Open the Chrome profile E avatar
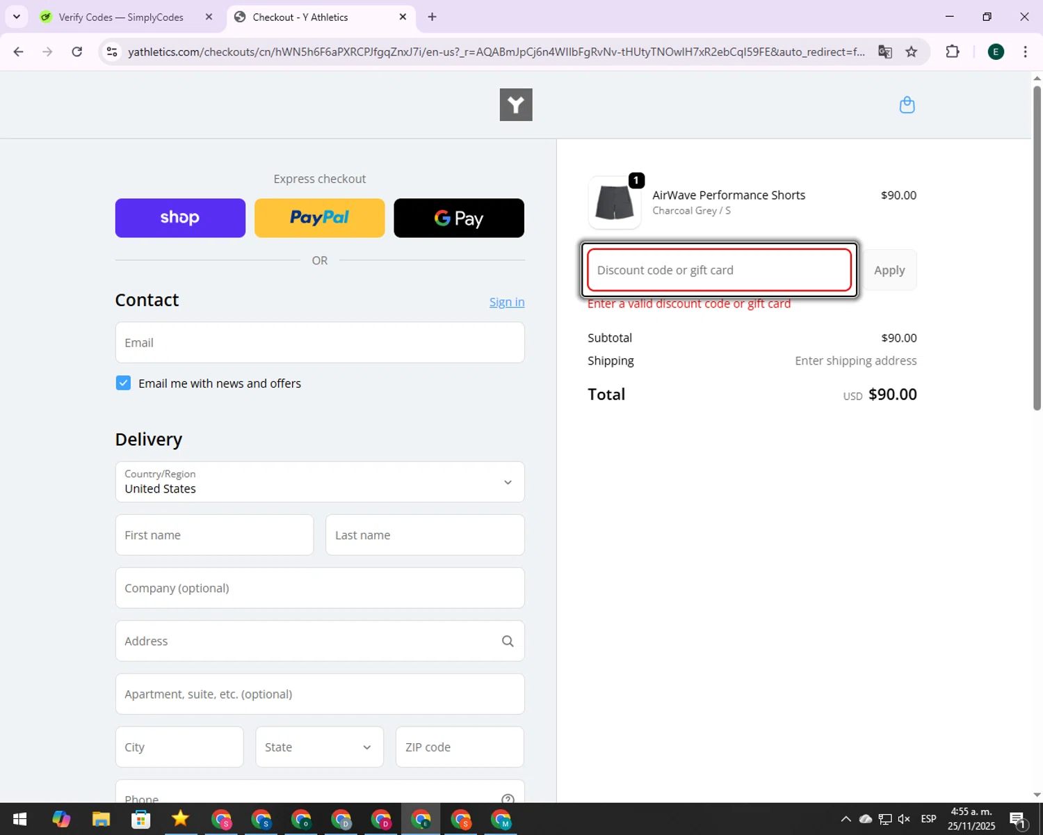 coord(996,52)
